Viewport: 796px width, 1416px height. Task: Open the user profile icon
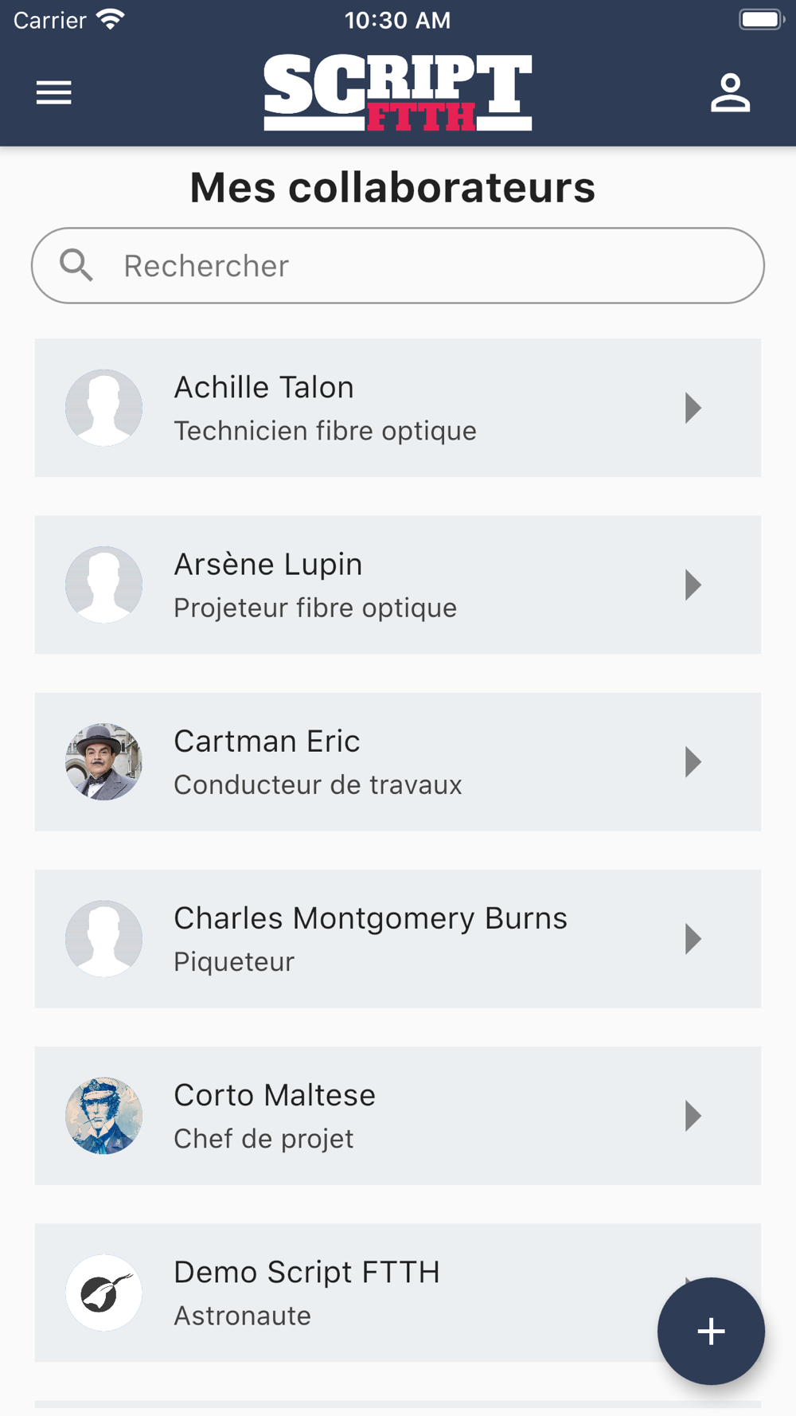(730, 93)
